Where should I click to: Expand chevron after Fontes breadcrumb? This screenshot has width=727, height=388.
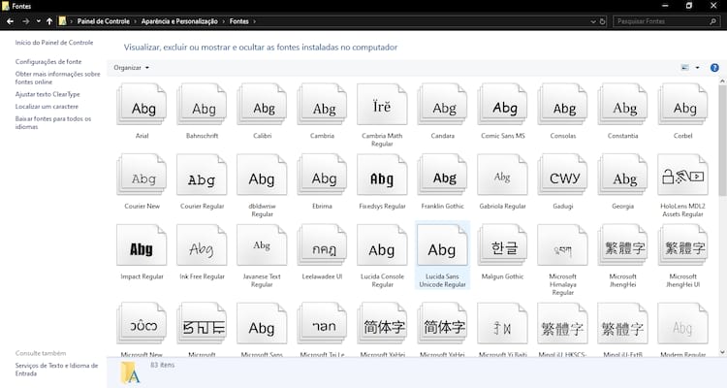click(254, 21)
